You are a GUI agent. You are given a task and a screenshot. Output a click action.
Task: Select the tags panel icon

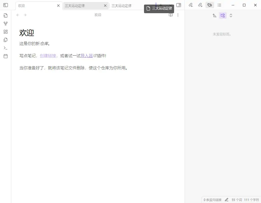(210, 5)
